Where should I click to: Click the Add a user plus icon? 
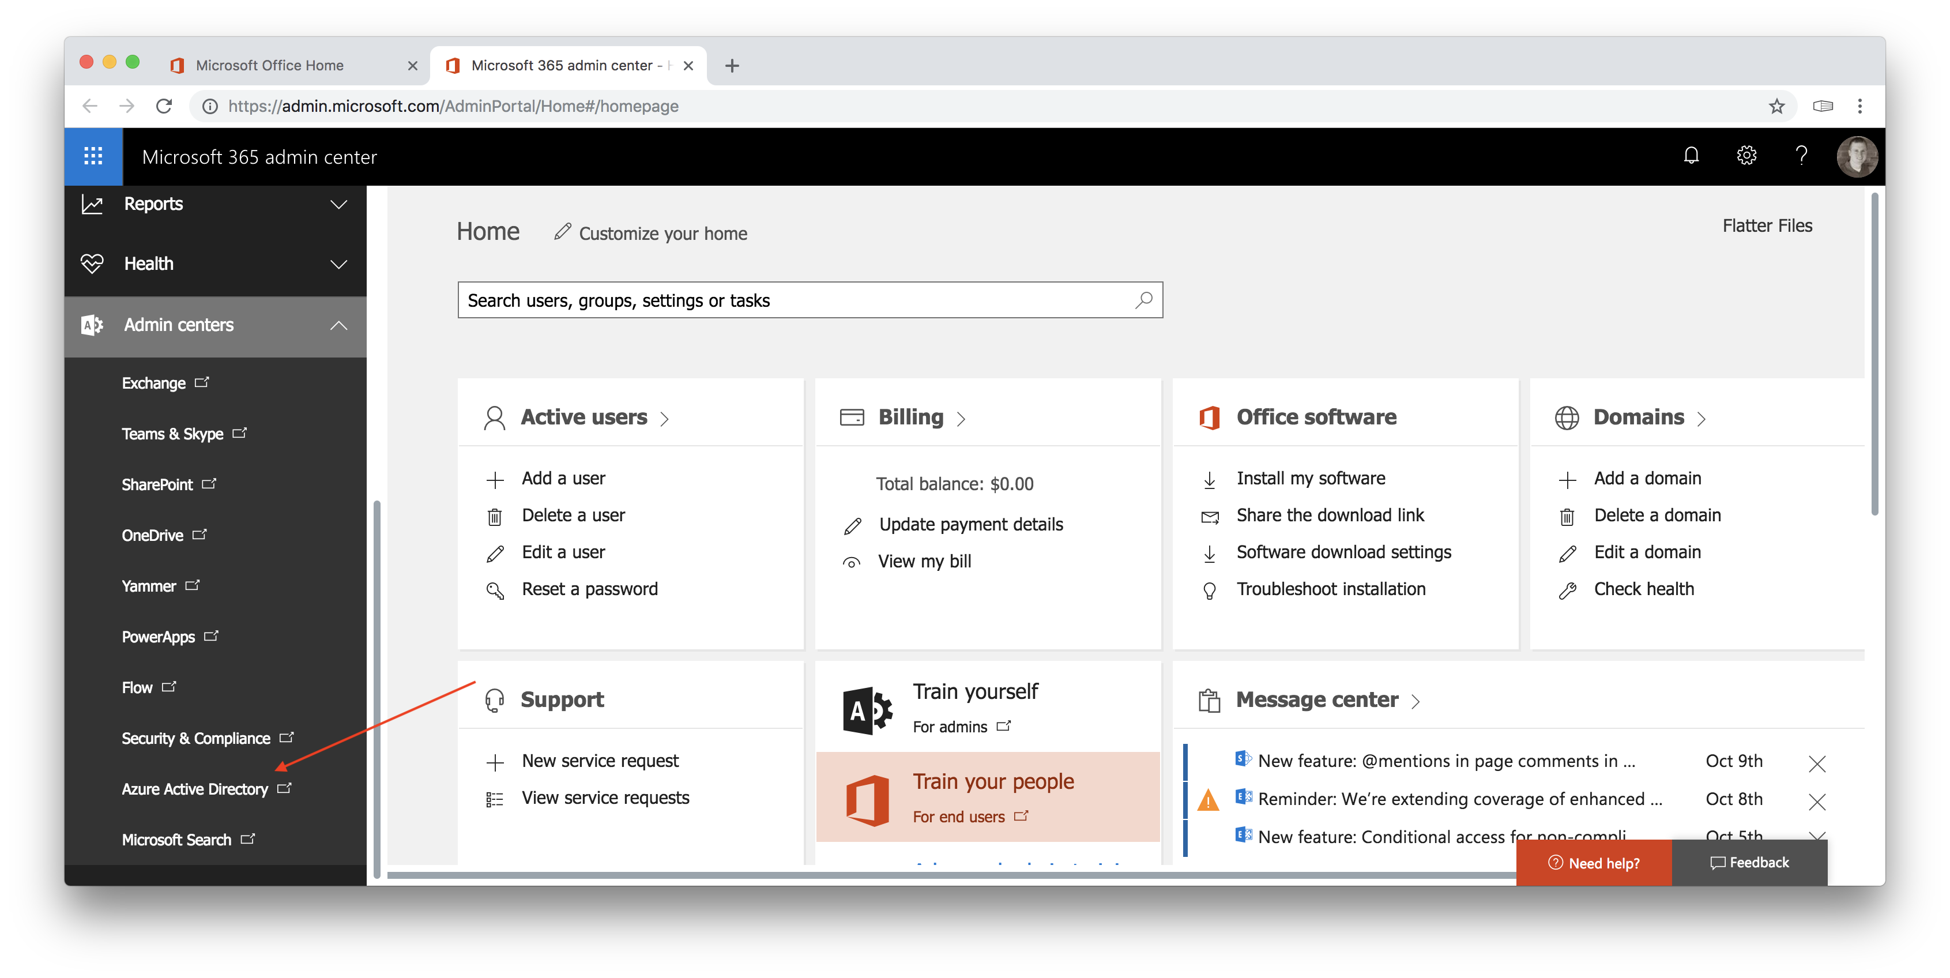click(494, 480)
